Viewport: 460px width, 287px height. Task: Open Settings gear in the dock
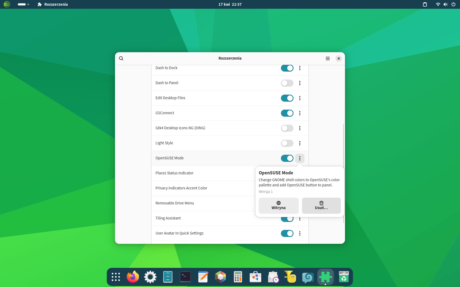(150, 277)
